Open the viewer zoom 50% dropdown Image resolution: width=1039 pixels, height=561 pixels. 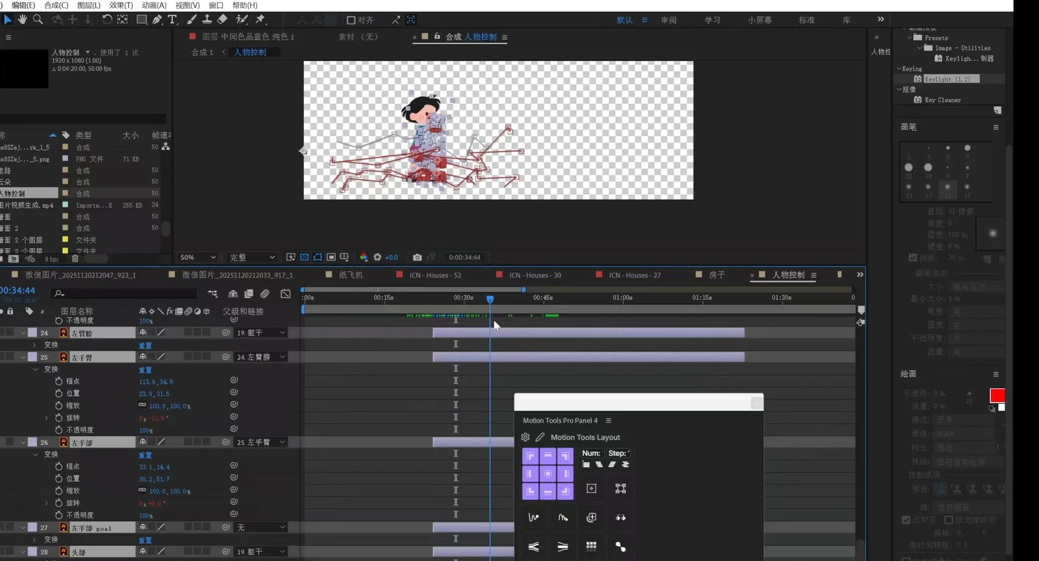(x=198, y=257)
